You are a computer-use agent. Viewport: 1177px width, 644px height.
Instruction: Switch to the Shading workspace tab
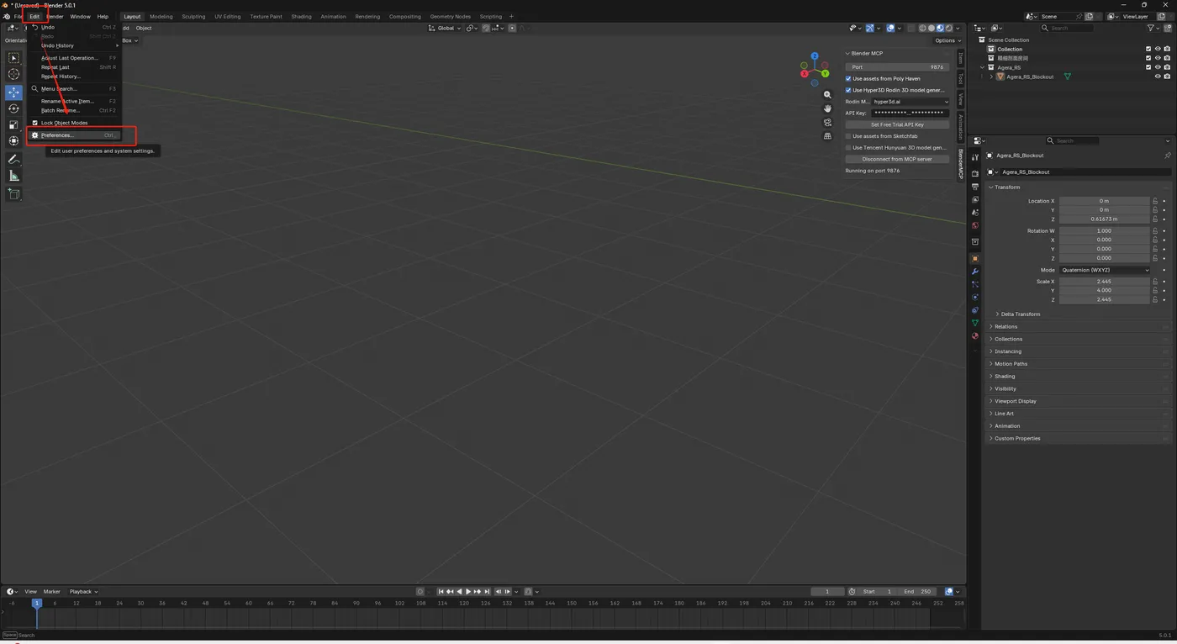point(301,16)
